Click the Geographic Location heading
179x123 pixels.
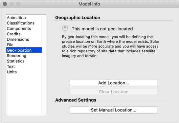click(78, 18)
